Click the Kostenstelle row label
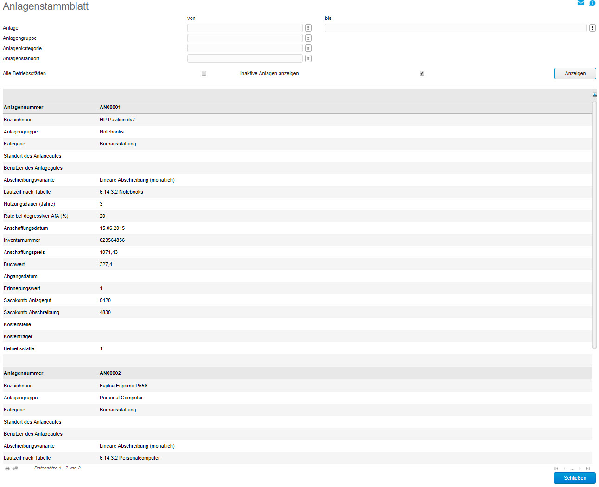 17,324
